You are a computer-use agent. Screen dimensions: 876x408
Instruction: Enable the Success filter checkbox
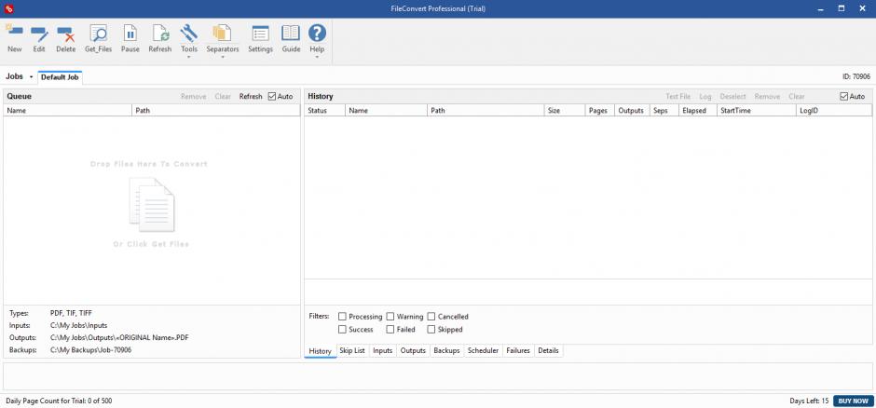tap(342, 330)
